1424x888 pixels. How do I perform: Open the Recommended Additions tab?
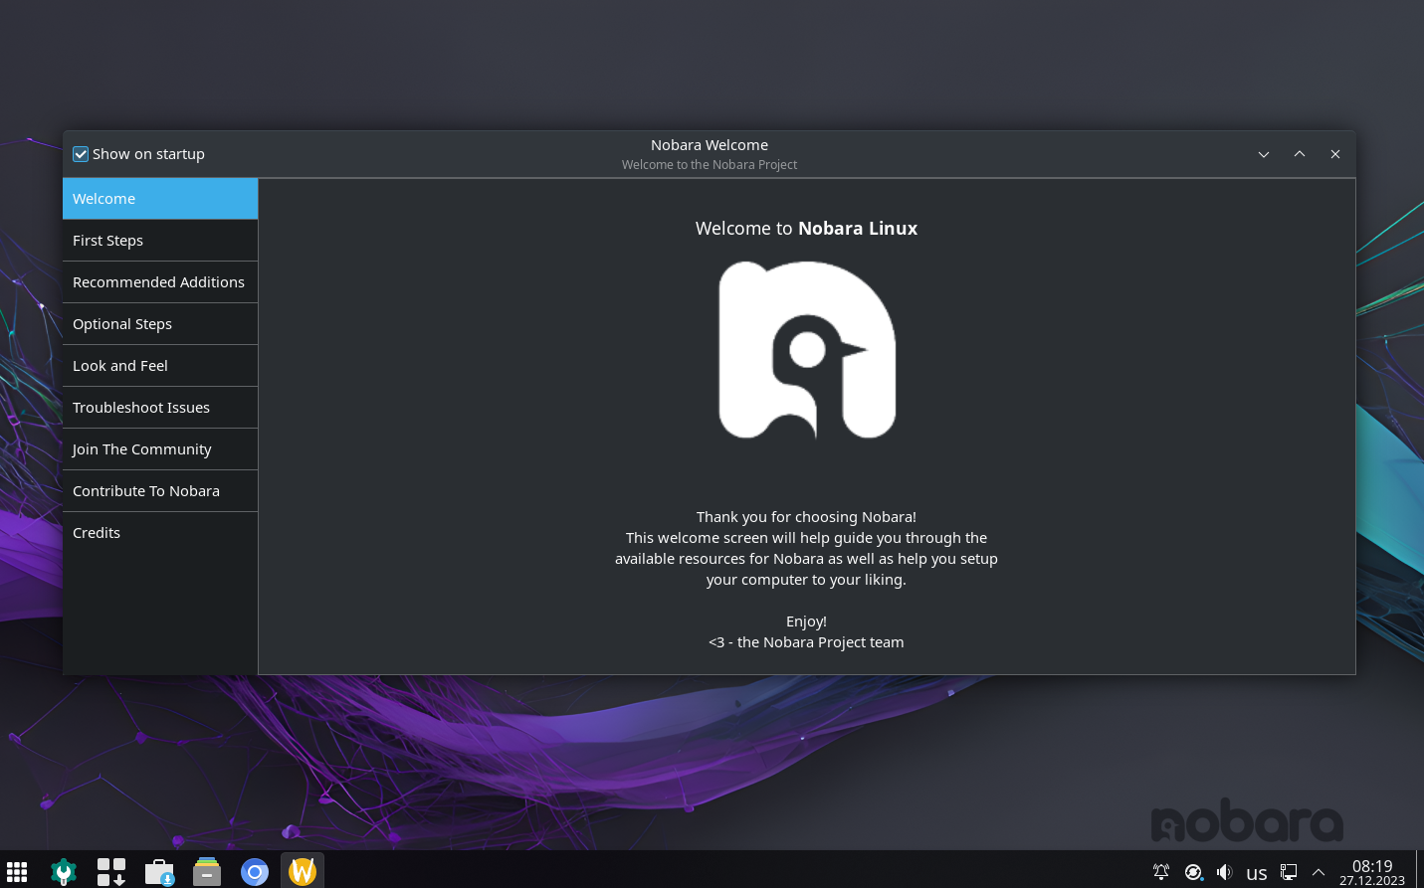tap(160, 282)
